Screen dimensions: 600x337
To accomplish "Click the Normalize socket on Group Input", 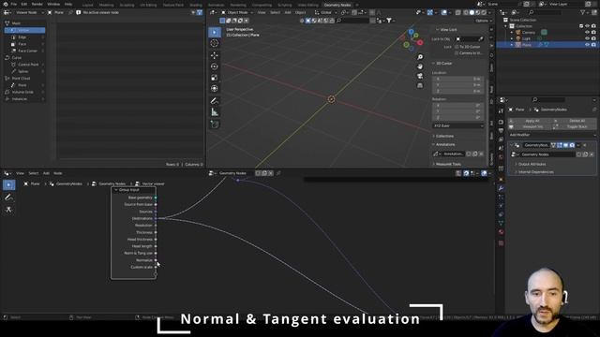I will tap(156, 260).
